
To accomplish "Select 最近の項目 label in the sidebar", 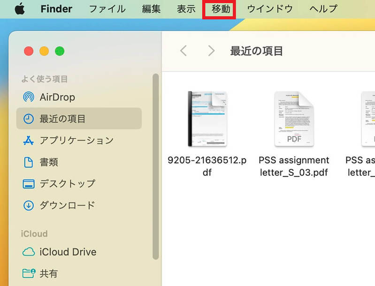I will point(62,119).
